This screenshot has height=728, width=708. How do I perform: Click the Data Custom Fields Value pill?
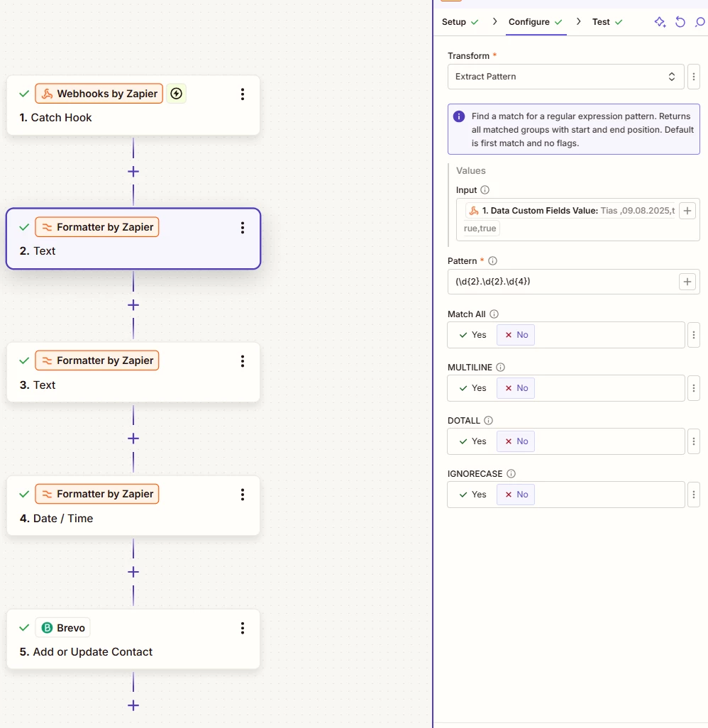570,211
